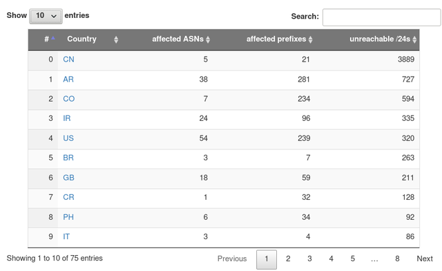The image size is (442, 271).
Task: Sort by unreachable /24s arrows icon
Action: [x=414, y=39]
